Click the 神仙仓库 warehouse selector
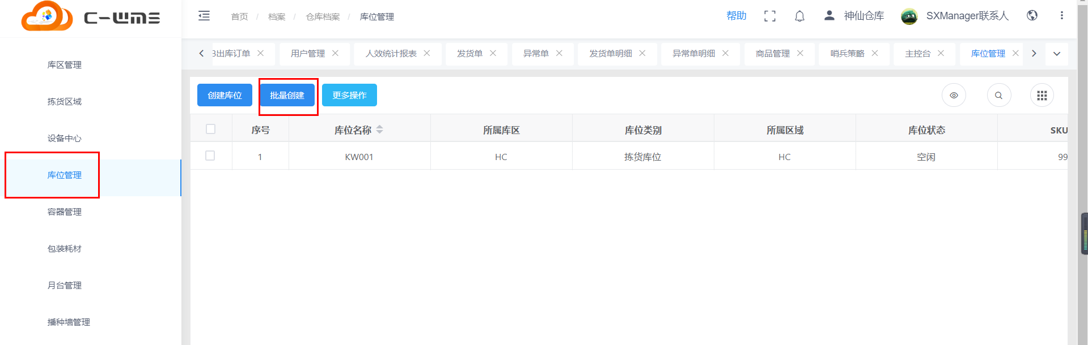 point(854,16)
